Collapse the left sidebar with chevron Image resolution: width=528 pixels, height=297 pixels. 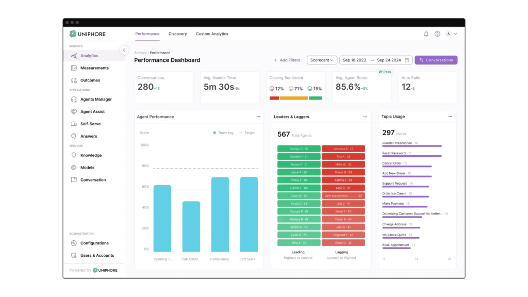124,50
